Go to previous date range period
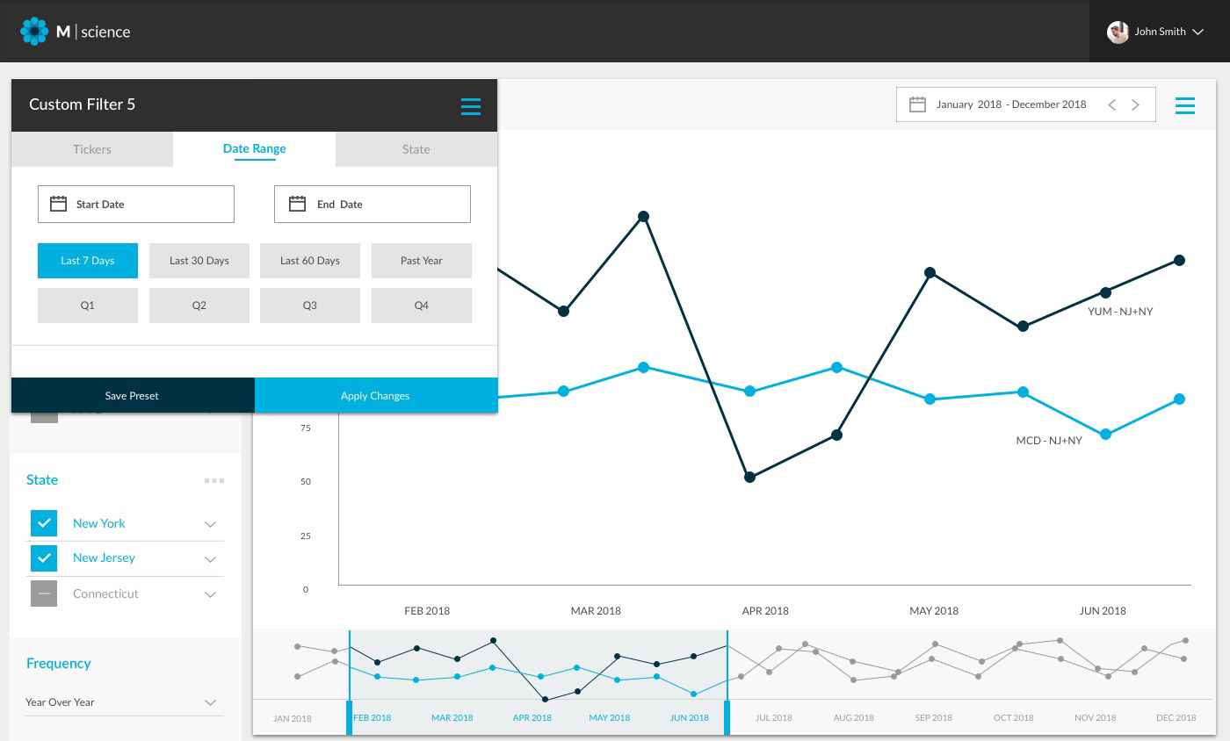 1111,104
